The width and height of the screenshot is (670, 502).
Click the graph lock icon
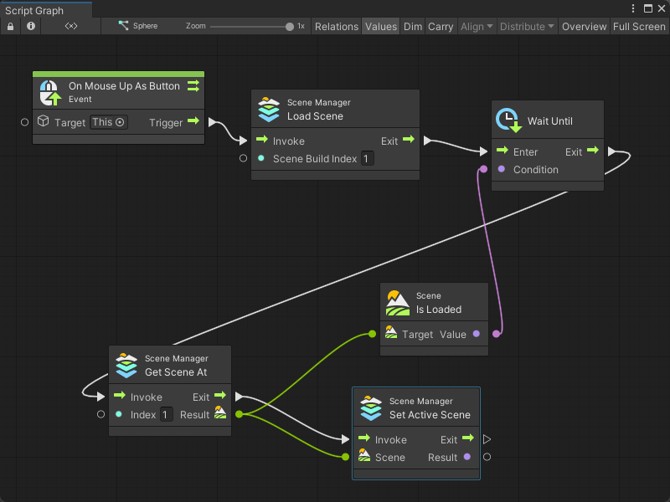(10, 26)
